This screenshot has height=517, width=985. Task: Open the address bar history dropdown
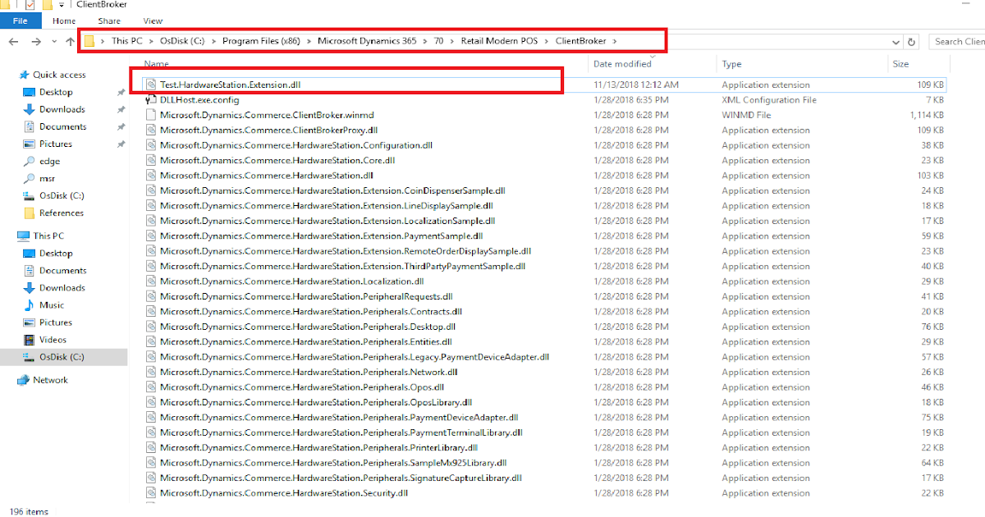[896, 41]
